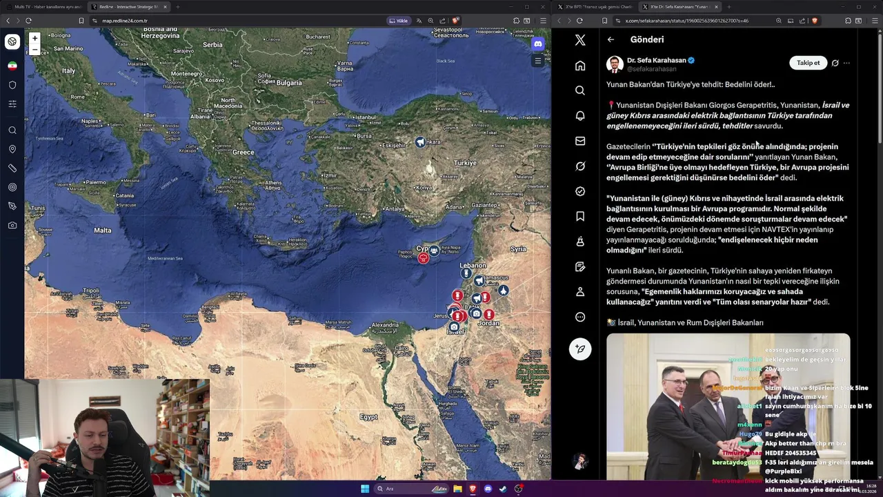Viewport: 883px width, 497px height.
Task: Go to X home feed
Action: coord(580,66)
